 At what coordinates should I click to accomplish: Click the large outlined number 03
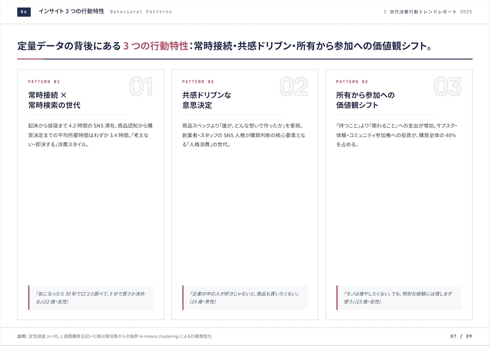point(448,87)
